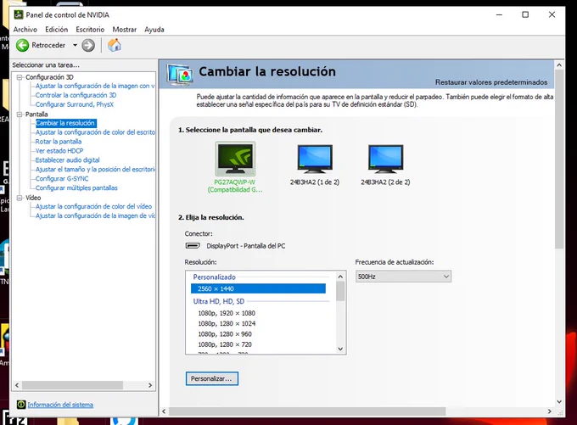Image resolution: width=577 pixels, height=425 pixels.
Task: Collapse the Vídeo tree node
Action: click(x=20, y=198)
